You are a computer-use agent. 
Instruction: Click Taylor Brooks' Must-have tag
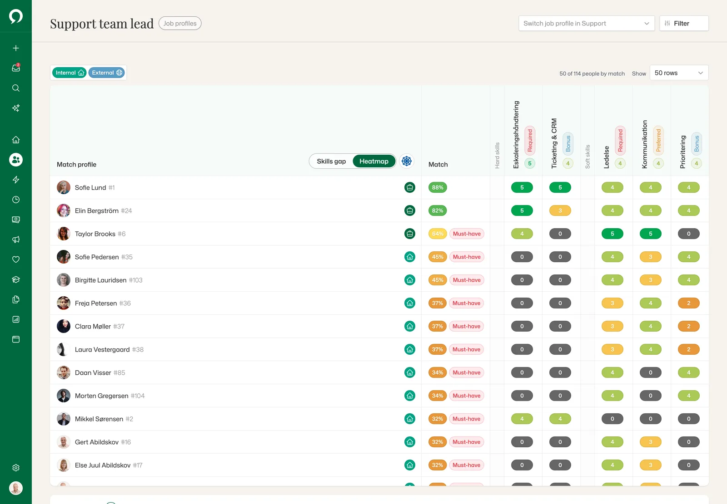point(467,234)
